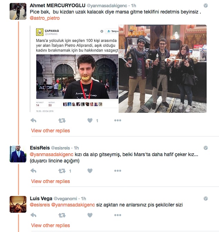Reply to Ahmet MERCURYOGLU's tweet
The image size is (219, 232).
click(33, 120)
